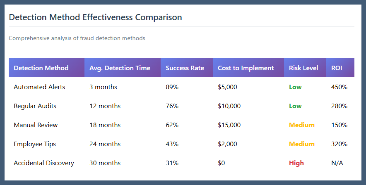Click the page title Detection Method Effectiveness Comparison
This screenshot has width=366, height=185.
point(95,17)
